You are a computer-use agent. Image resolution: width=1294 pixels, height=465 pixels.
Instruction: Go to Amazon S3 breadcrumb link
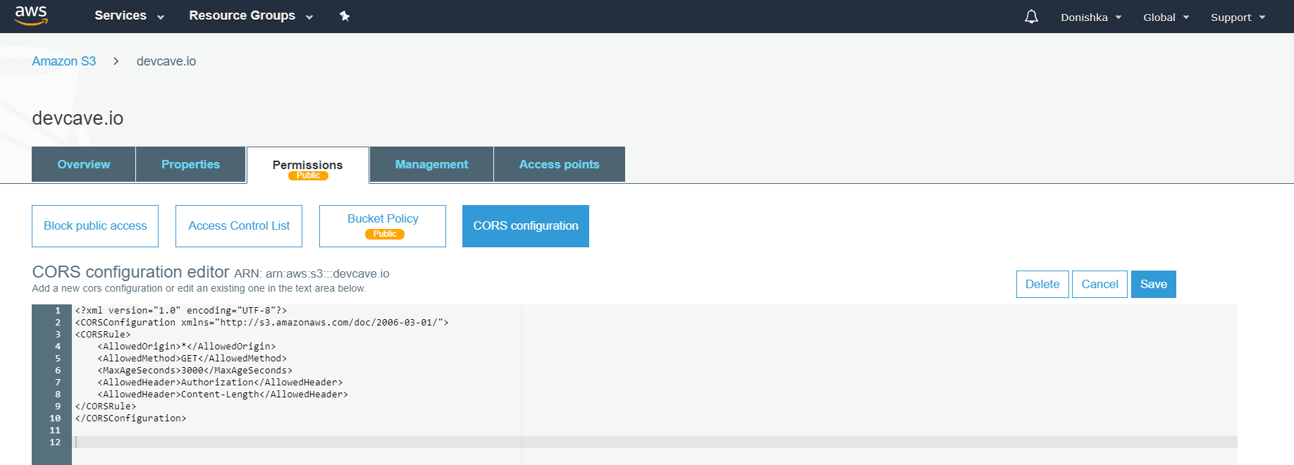coord(64,61)
